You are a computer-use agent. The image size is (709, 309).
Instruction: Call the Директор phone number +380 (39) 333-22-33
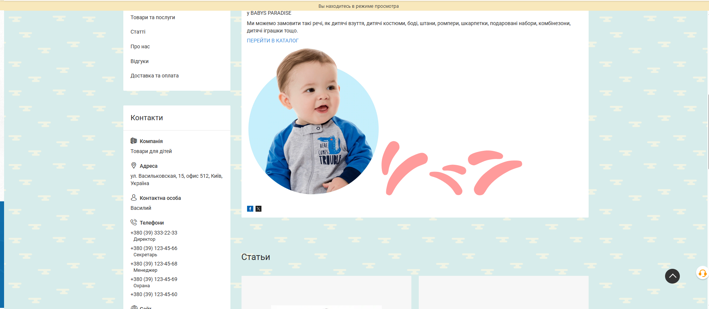[x=154, y=233]
